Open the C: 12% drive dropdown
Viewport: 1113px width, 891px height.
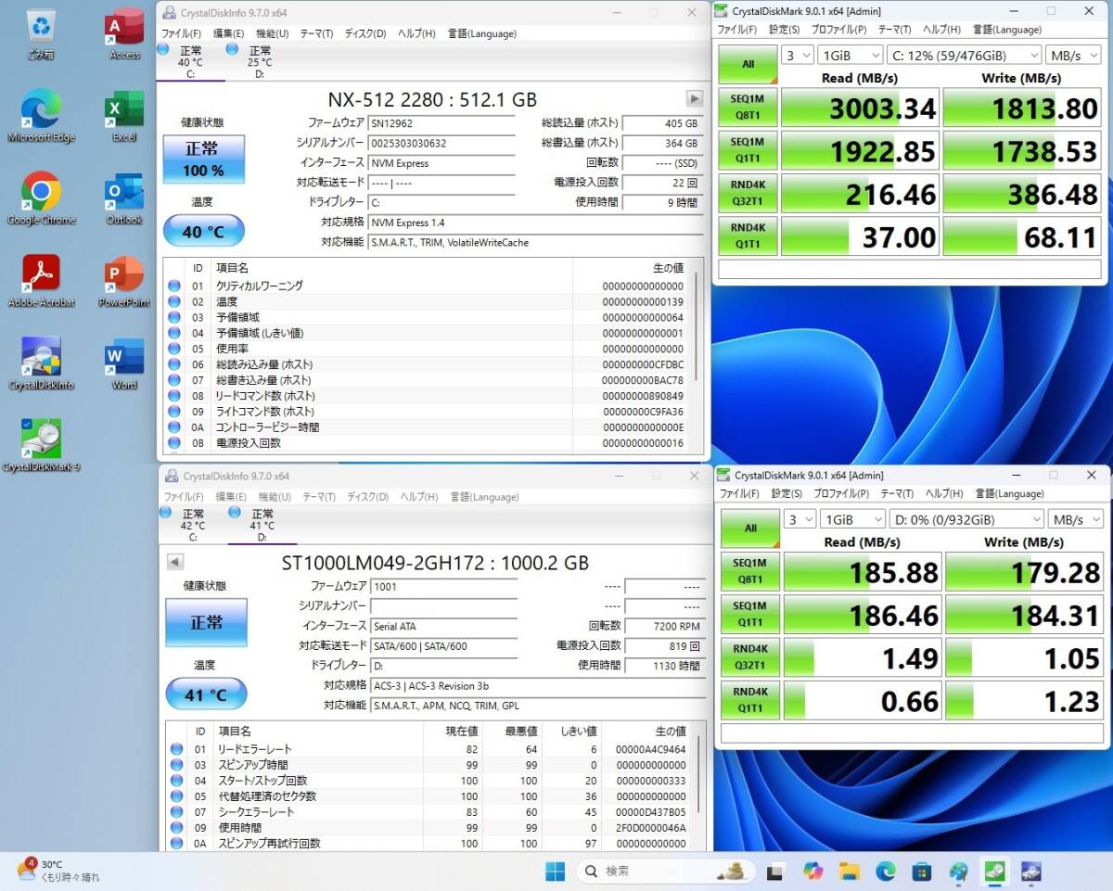[964, 55]
